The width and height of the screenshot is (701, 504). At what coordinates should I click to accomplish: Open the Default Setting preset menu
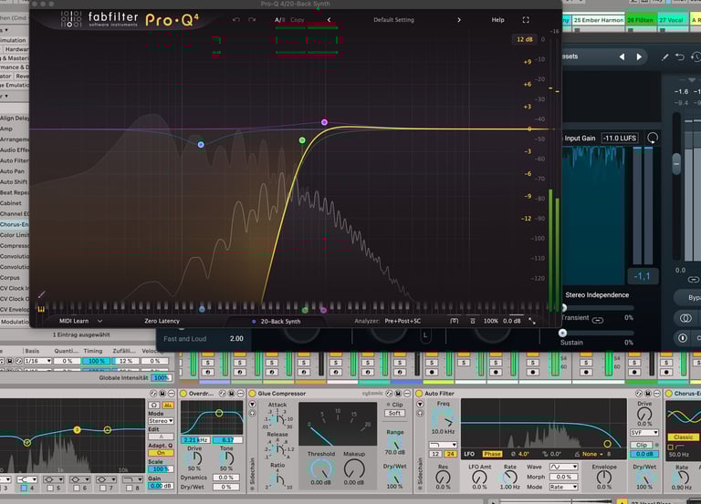point(393,19)
